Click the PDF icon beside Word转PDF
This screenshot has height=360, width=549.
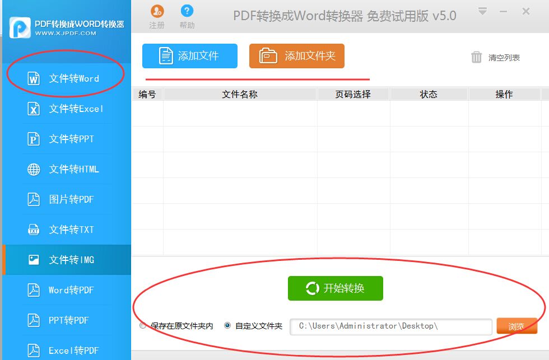pyautogui.click(x=34, y=290)
